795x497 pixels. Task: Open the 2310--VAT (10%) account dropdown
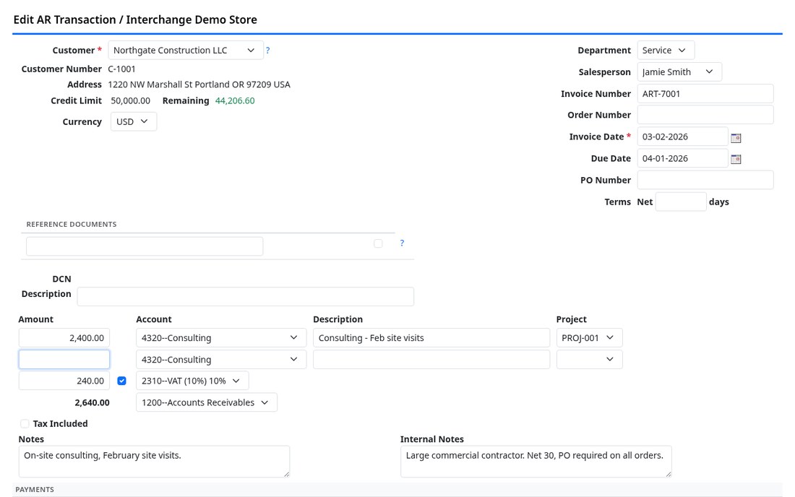192,381
